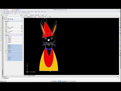
Task: Select the Arc tool in the Draw toolbar
Action: tap(1, 26)
